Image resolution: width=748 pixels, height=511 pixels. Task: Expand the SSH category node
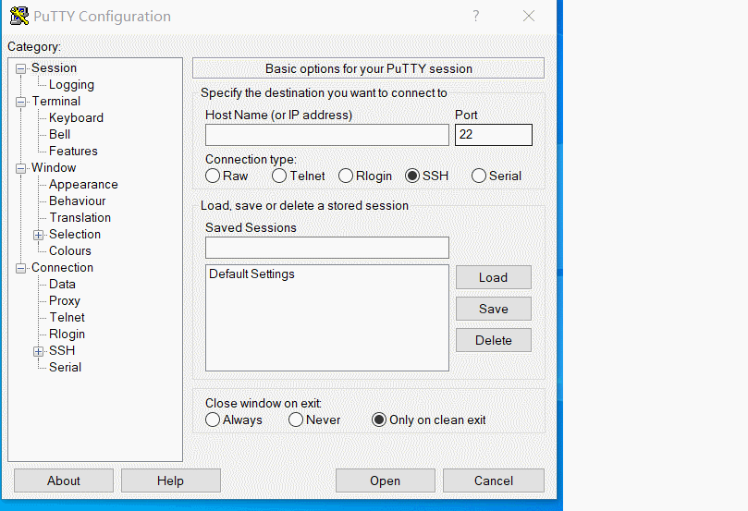click(39, 351)
